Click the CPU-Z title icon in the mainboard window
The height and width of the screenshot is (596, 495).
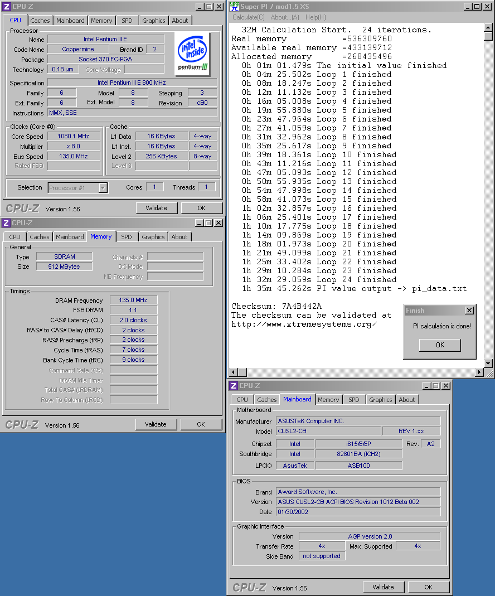[x=234, y=385]
